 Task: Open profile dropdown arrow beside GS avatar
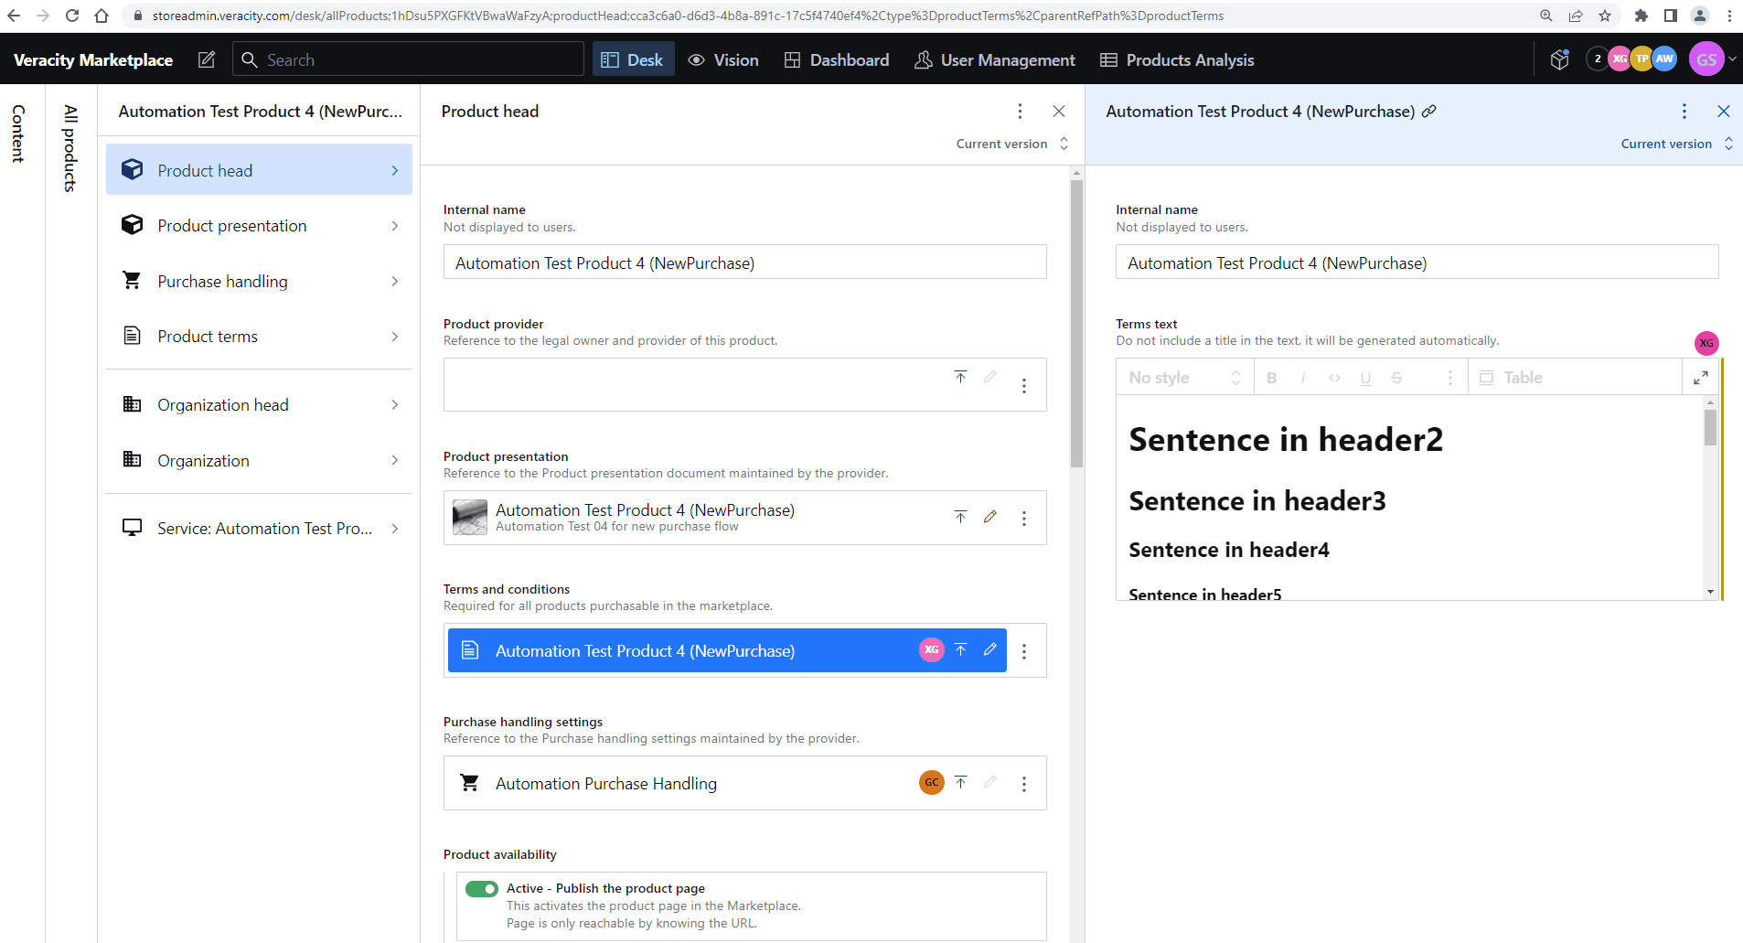tap(1732, 59)
